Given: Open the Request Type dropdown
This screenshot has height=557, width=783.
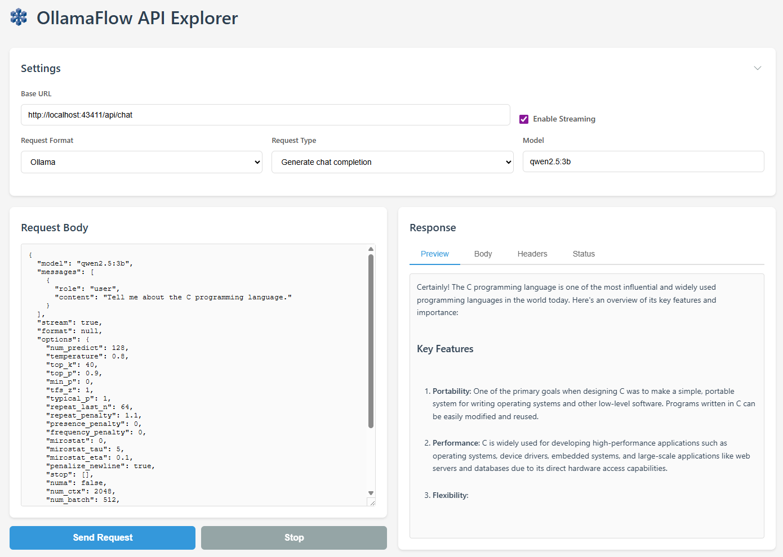Looking at the screenshot, I should click(x=392, y=162).
